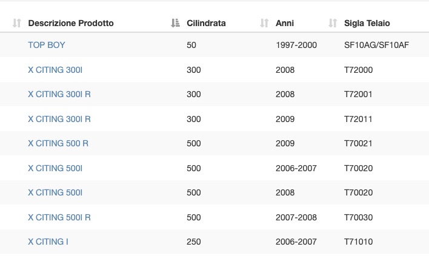Open the X CITING 500 R link
Image resolution: width=429 pixels, height=258 pixels.
(x=58, y=143)
